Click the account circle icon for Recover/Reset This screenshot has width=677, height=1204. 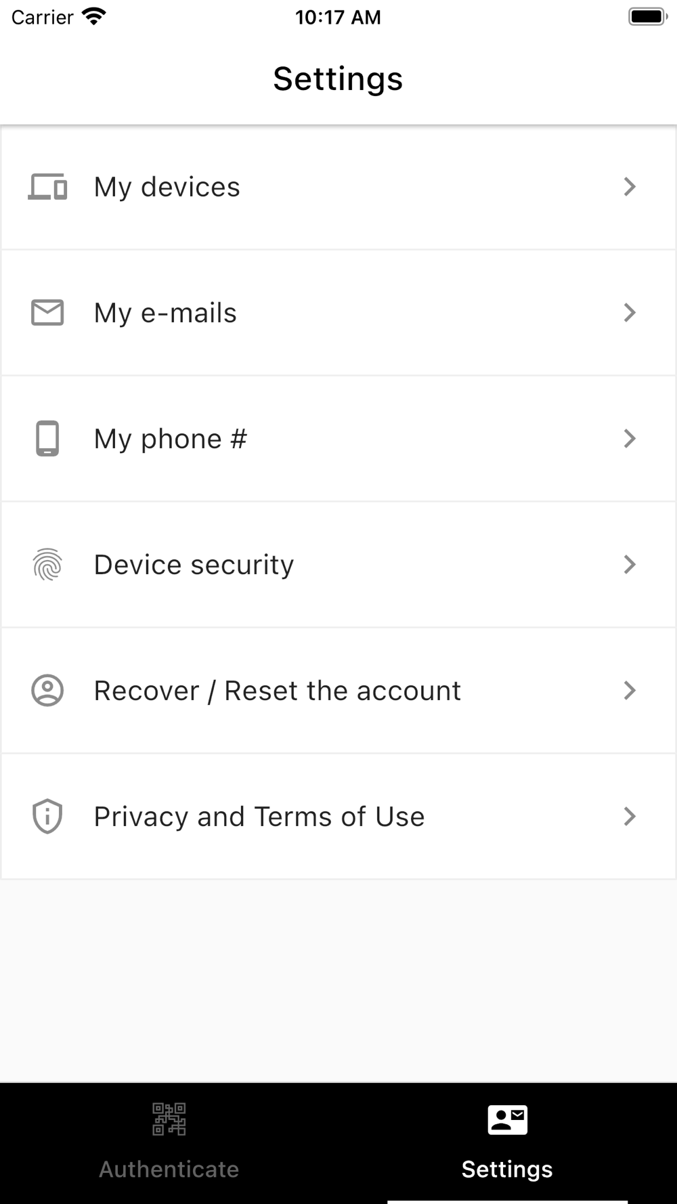(47, 691)
